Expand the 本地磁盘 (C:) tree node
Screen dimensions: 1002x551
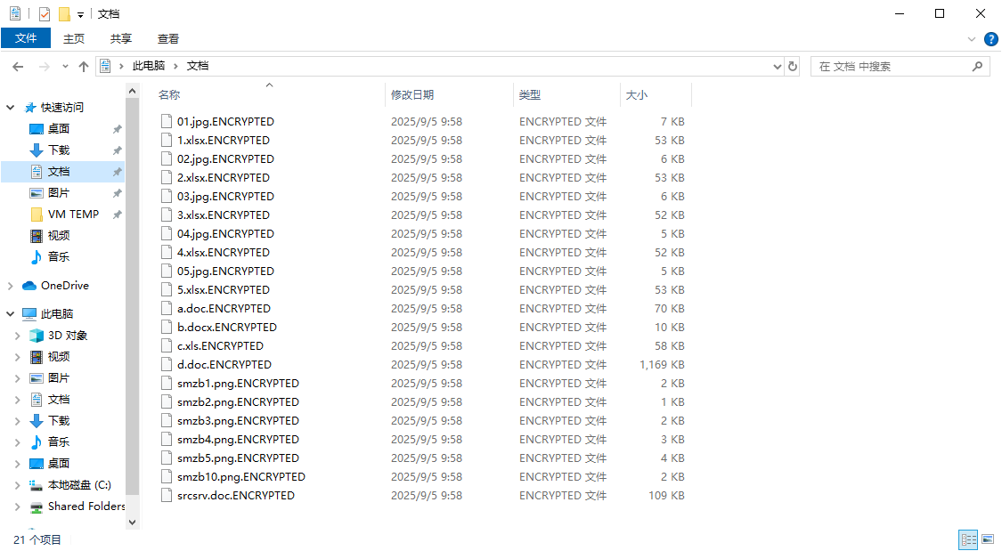17,485
